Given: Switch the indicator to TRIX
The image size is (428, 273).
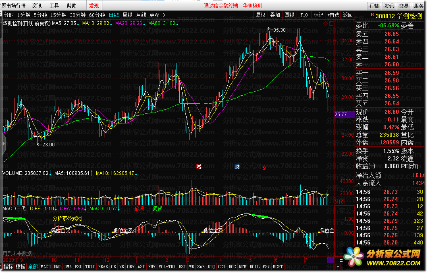Looking at the screenshot, I should point(90,267).
